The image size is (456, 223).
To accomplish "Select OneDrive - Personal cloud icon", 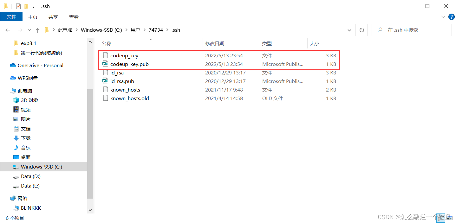I will pyautogui.click(x=13, y=65).
